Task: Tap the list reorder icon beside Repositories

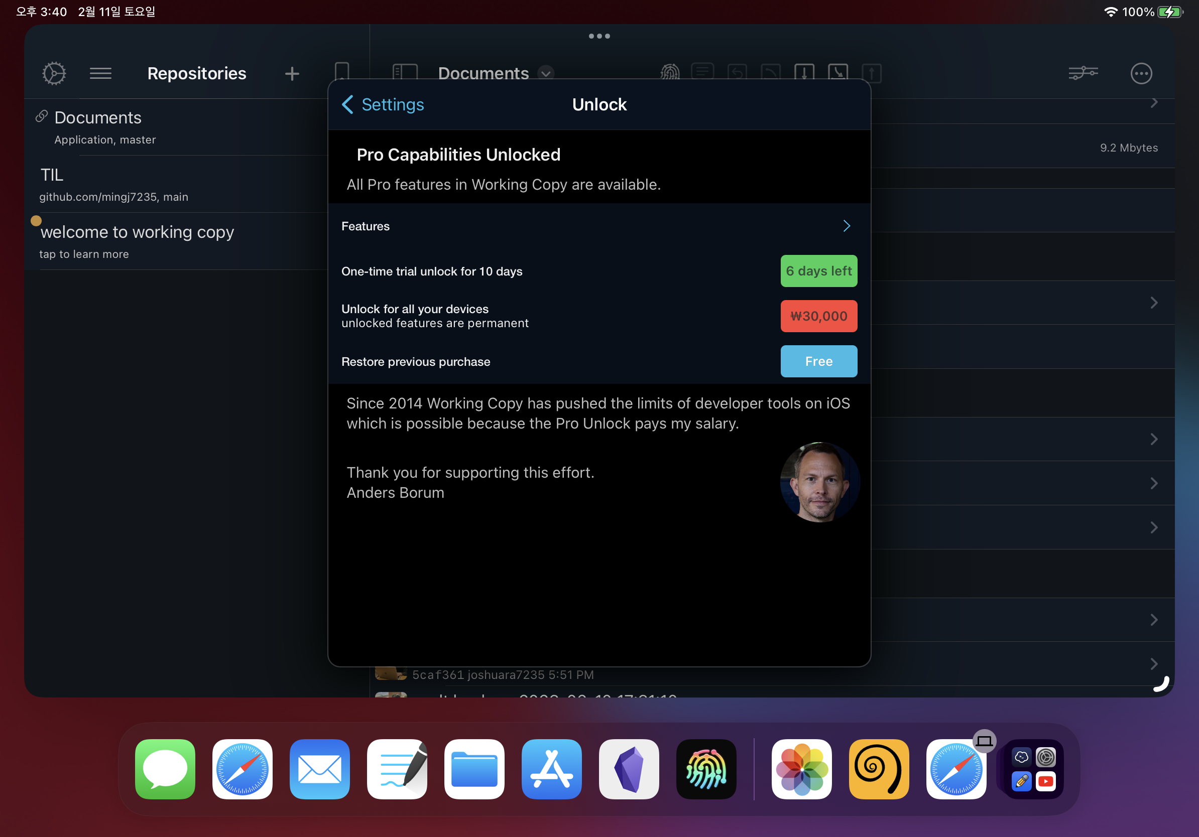Action: 100,73
